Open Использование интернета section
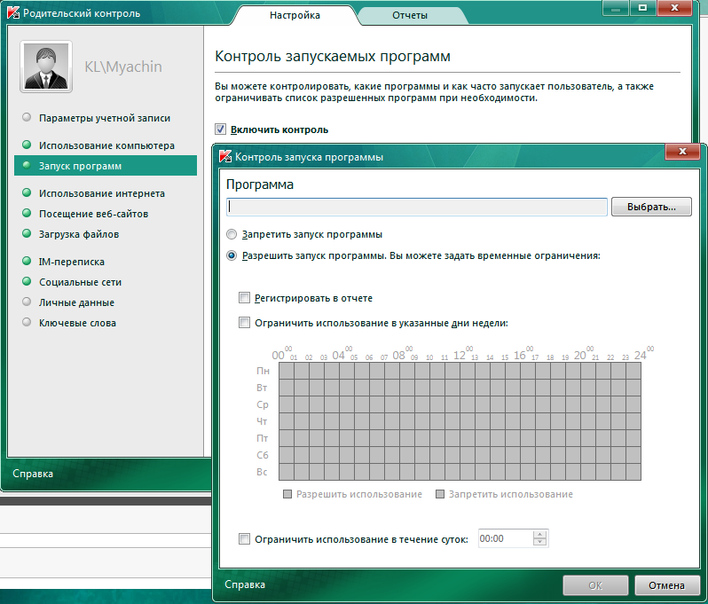Screen dimensions: 708x604 pos(102,193)
